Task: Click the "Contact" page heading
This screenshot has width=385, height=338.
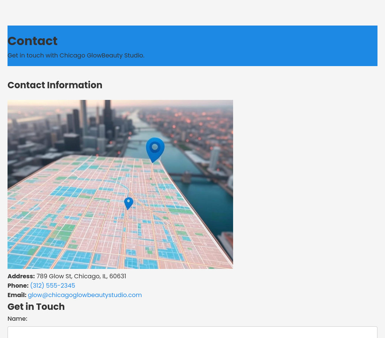Action: (x=32, y=41)
